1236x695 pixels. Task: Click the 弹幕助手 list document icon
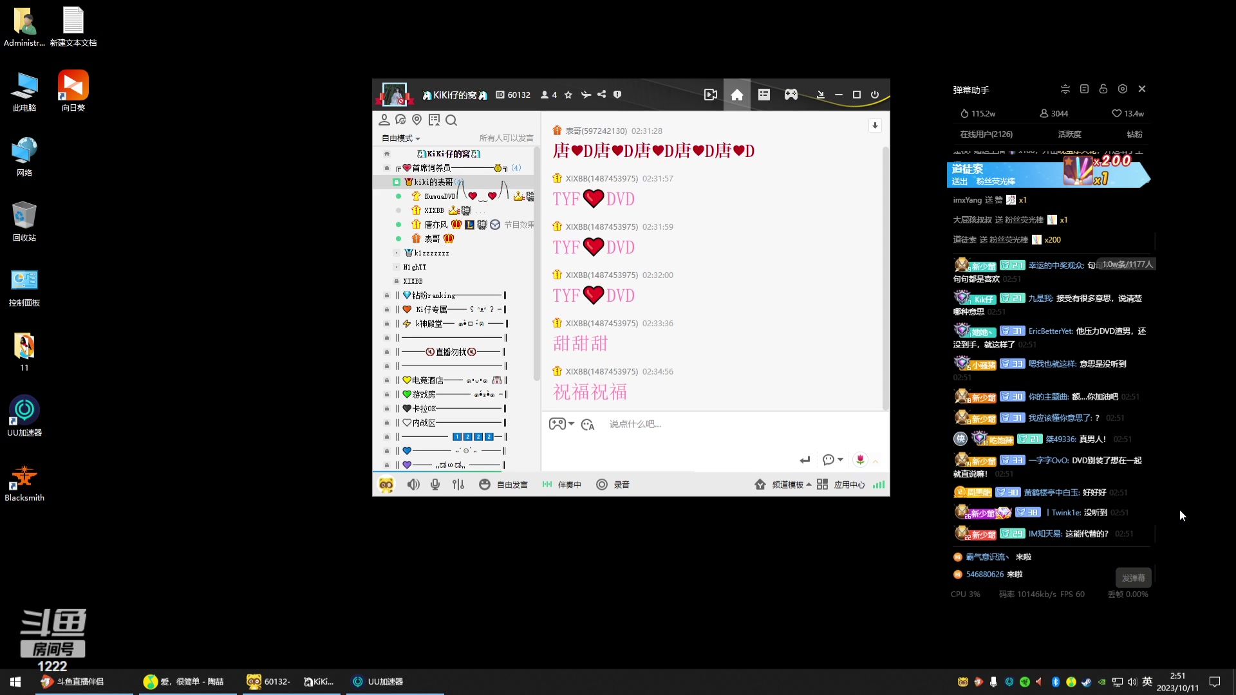point(1084,89)
